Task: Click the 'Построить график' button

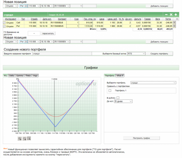Action: 142,138
